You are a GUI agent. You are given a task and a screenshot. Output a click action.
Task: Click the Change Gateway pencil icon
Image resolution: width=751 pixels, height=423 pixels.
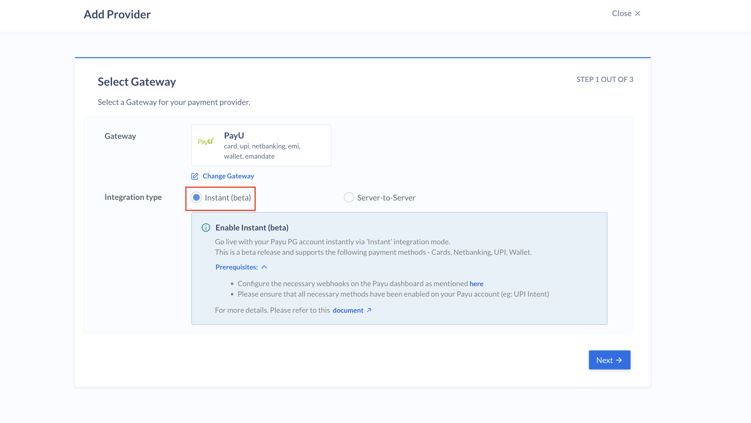click(x=195, y=176)
